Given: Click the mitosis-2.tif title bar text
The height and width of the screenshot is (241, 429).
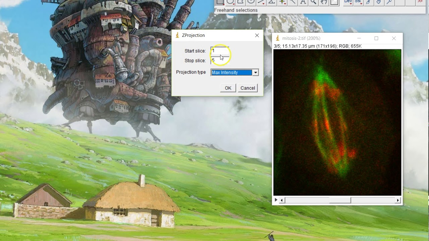Looking at the screenshot, I should [301, 38].
